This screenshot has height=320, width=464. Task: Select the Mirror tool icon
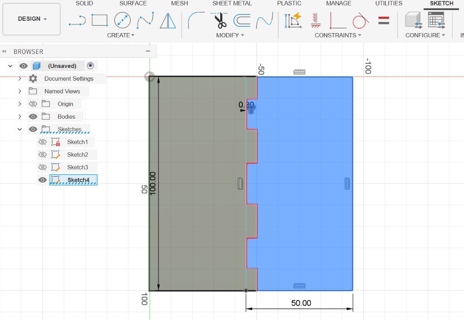(168, 20)
